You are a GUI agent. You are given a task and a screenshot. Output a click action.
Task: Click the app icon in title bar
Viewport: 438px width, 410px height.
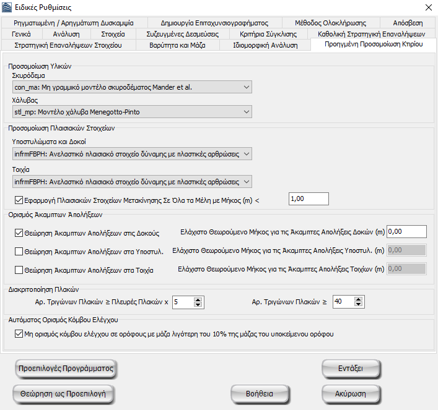8,8
